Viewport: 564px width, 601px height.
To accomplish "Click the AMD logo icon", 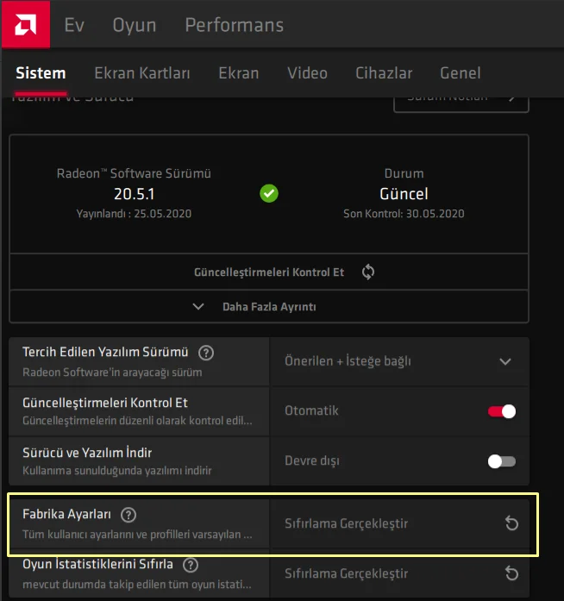I will coord(26,24).
